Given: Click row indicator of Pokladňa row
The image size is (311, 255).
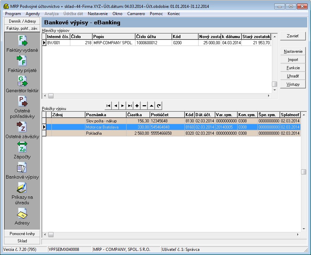Looking at the screenshot, I should click(x=44, y=133).
